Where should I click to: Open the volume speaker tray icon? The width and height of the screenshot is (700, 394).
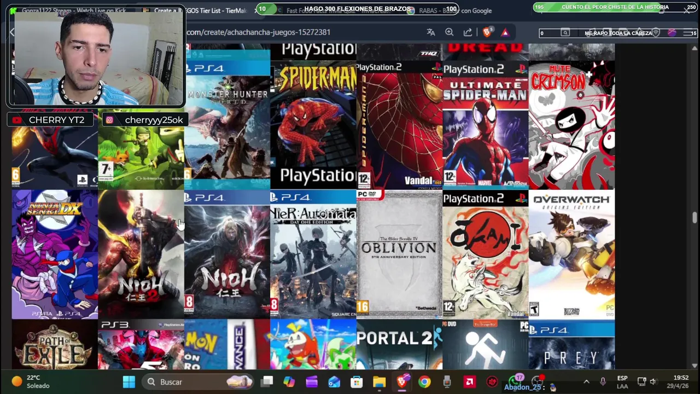click(x=653, y=382)
